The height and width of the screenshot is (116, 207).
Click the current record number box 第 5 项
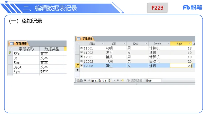101,81
